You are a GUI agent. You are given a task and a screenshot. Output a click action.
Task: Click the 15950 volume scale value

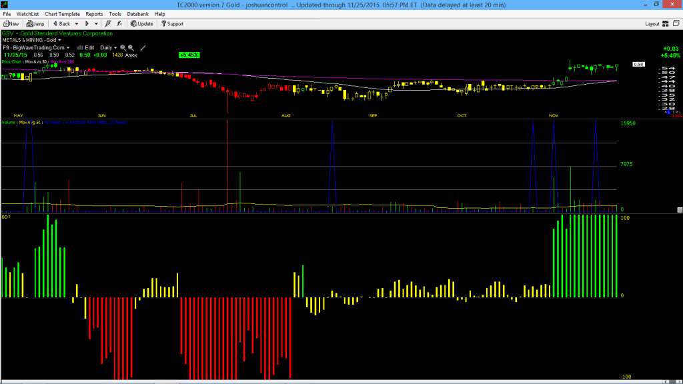click(628, 123)
